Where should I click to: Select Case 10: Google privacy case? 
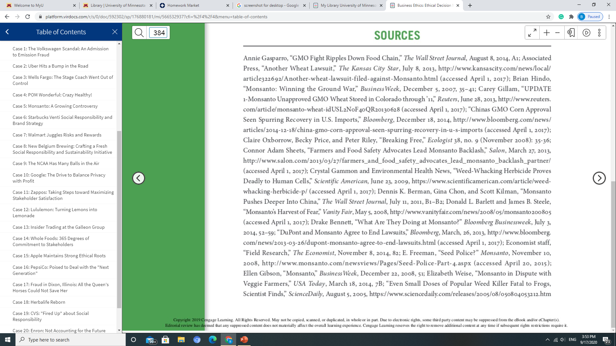(59, 178)
